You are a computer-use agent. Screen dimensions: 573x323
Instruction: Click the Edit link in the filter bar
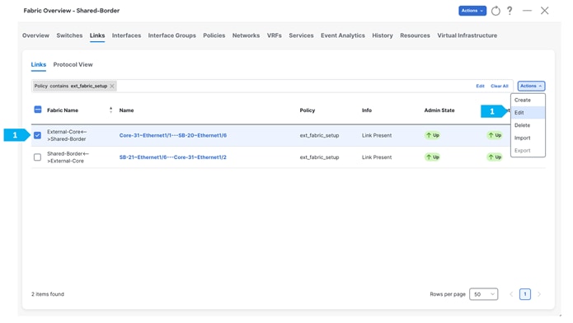click(x=480, y=86)
